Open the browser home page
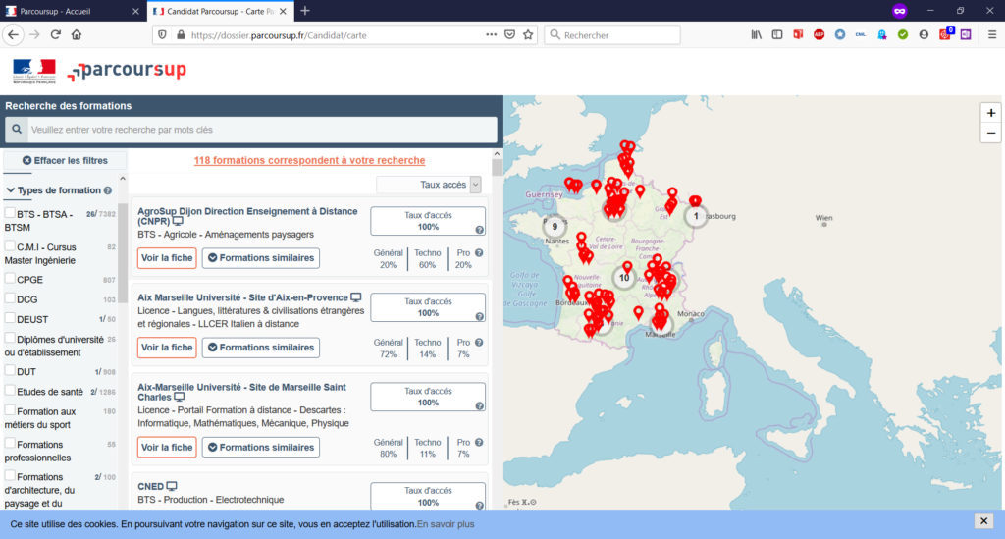This screenshot has width=1005, height=539. point(77,35)
